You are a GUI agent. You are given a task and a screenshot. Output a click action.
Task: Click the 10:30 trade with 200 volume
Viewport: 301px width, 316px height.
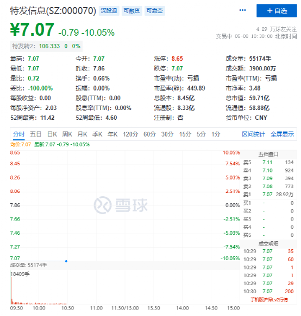pyautogui.click(x=268, y=292)
